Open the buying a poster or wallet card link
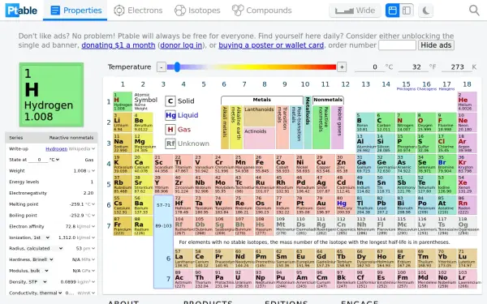 point(271,45)
